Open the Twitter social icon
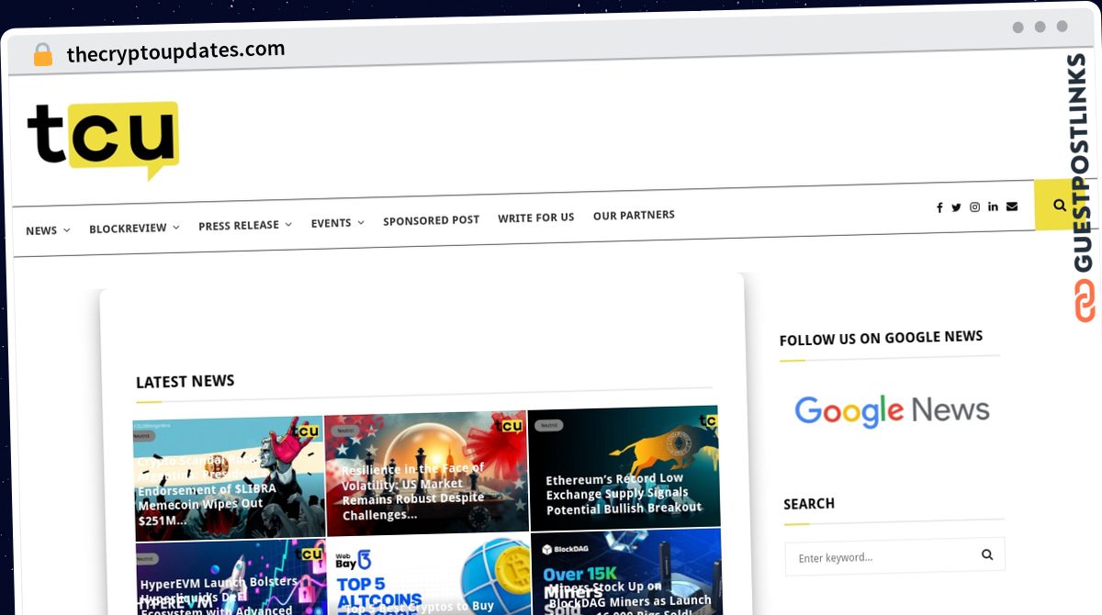The height and width of the screenshot is (615, 1102). (x=956, y=207)
